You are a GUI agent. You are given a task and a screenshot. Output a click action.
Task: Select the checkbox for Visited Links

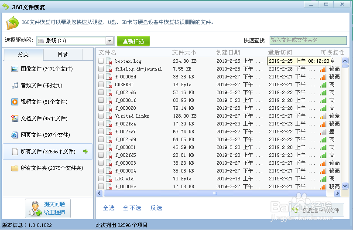click(101, 115)
